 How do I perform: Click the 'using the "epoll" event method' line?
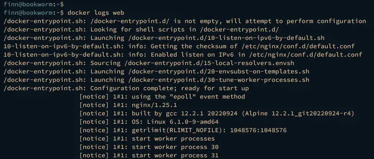[x=162, y=96]
